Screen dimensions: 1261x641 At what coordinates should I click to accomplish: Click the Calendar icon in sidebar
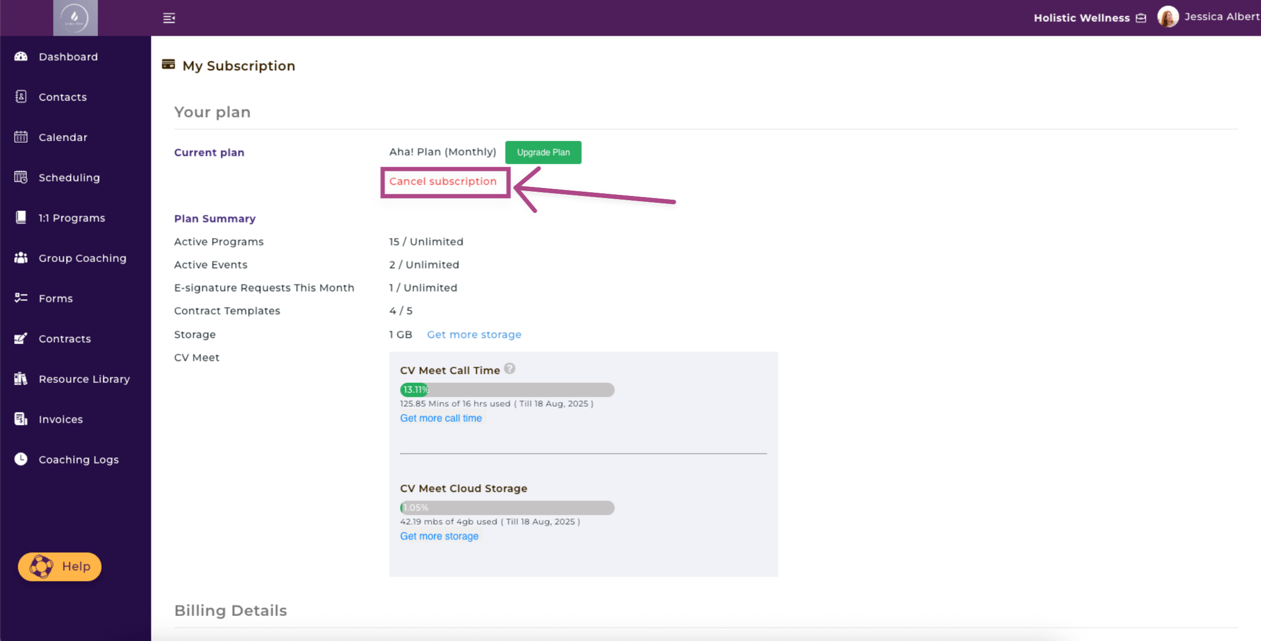click(21, 137)
